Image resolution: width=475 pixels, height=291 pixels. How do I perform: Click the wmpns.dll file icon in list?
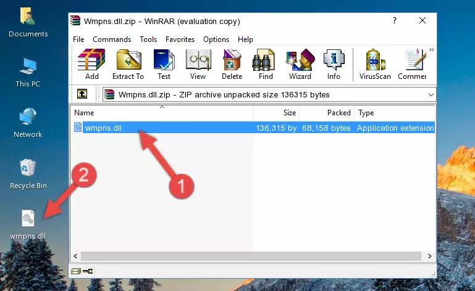click(78, 128)
